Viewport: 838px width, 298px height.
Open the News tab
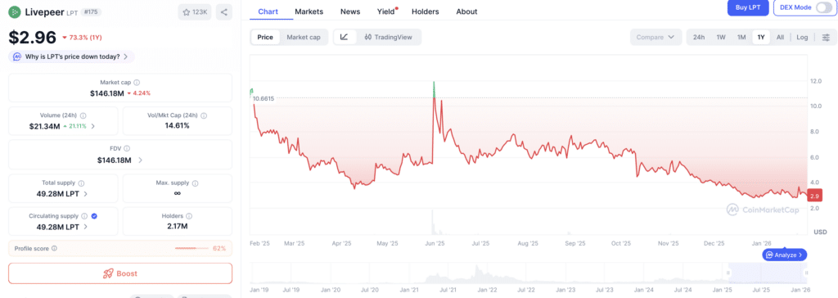[x=350, y=11]
